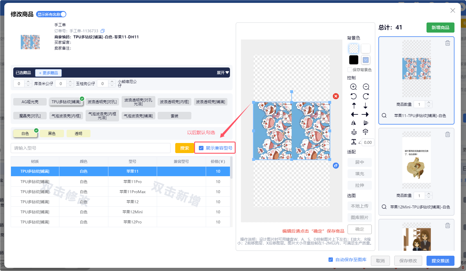The height and width of the screenshot is (271, 466).
Task: Move the image down with the arrow icon
Action: coord(365,106)
